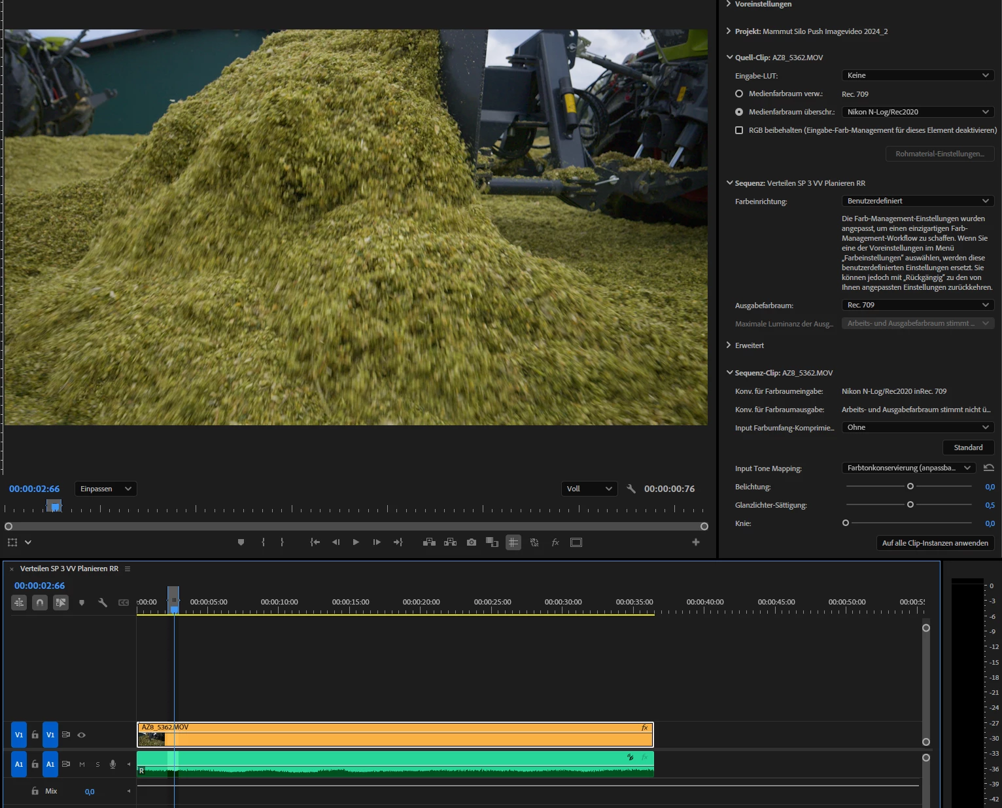The image size is (1002, 808).
Task: Click the Lift button in the monitor
Action: point(429,542)
